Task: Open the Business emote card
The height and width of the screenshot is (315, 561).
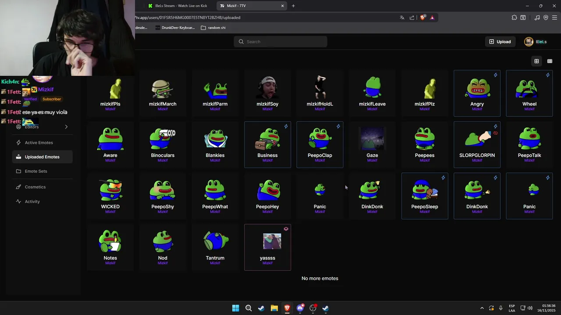Action: coord(267,144)
